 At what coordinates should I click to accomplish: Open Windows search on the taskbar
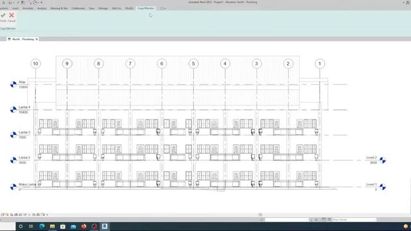[21, 227]
